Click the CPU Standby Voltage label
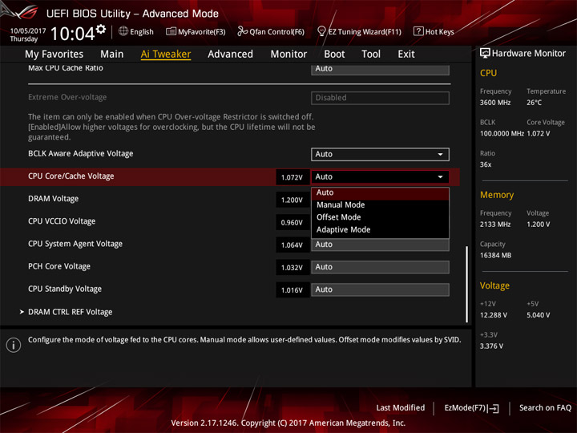The width and height of the screenshot is (577, 433). click(x=65, y=289)
